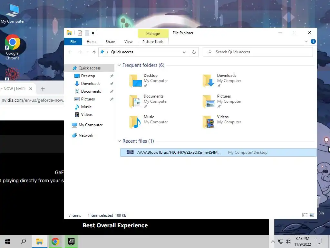Click Chrome taskbar icon
This screenshot has width=330, height=248.
coord(55,242)
